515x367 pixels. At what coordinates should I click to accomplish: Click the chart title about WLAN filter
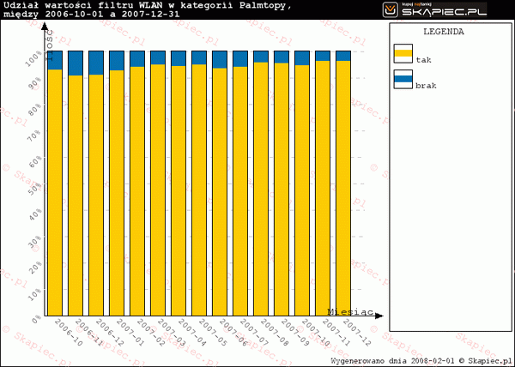pyautogui.click(x=147, y=9)
